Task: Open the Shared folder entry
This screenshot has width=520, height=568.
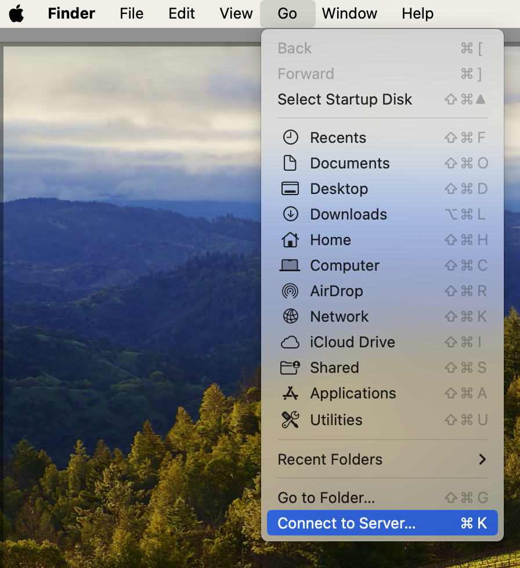Action: (x=334, y=368)
